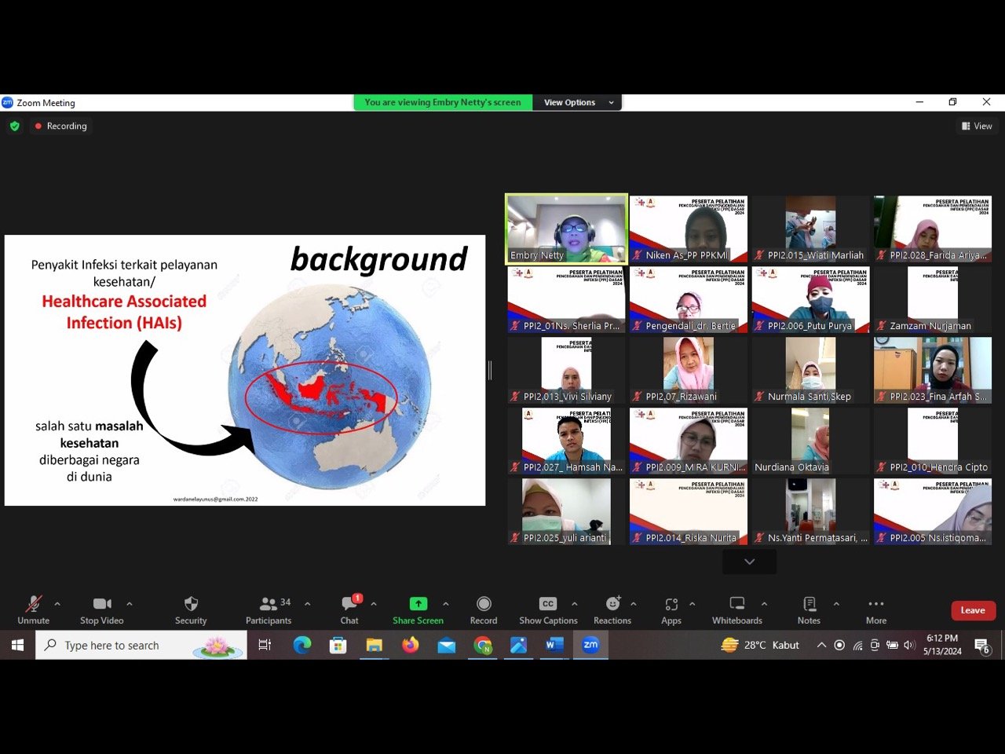This screenshot has height=754, width=1005.
Task: Toggle Show Captions
Action: point(548,604)
